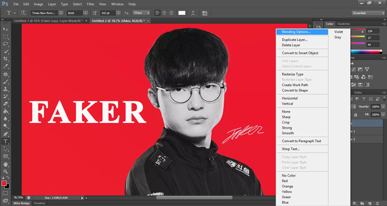Screen dimensions: 387x206
Task: Select the Zoom tool
Action: click(x=5, y=172)
